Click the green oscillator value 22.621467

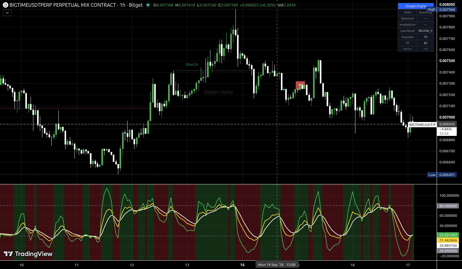tap(448, 235)
